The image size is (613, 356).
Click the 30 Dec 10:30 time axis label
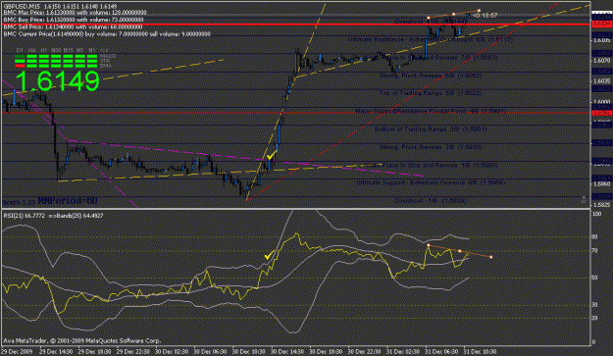pyautogui.click(x=248, y=351)
